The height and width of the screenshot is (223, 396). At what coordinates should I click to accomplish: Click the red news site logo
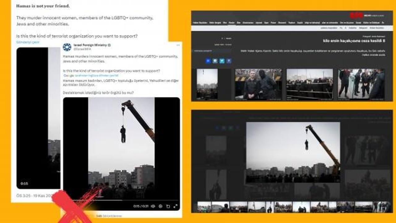(356, 15)
